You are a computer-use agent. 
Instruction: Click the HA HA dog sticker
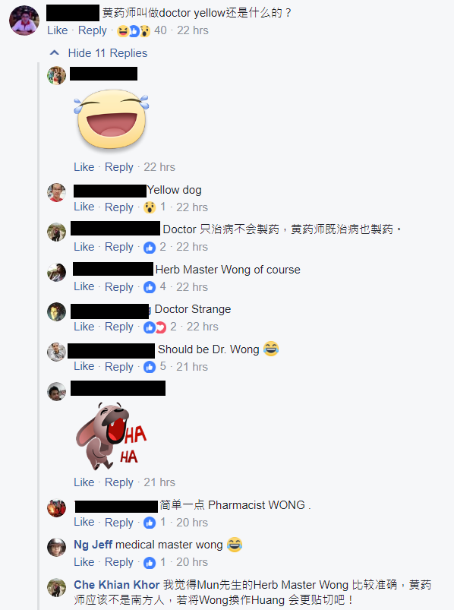click(111, 436)
